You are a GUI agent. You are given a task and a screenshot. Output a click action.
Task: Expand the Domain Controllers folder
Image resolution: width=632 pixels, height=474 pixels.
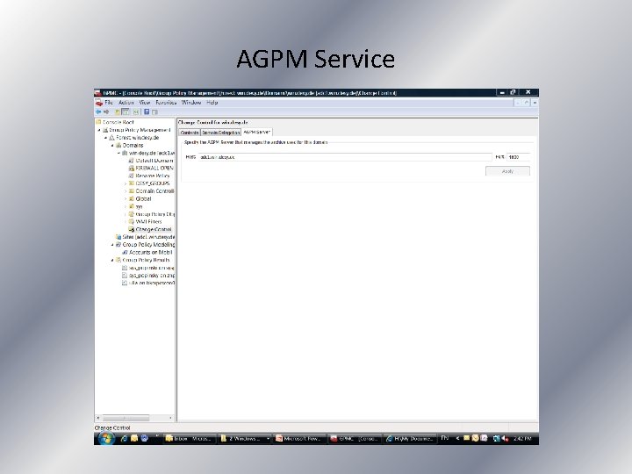click(x=126, y=191)
